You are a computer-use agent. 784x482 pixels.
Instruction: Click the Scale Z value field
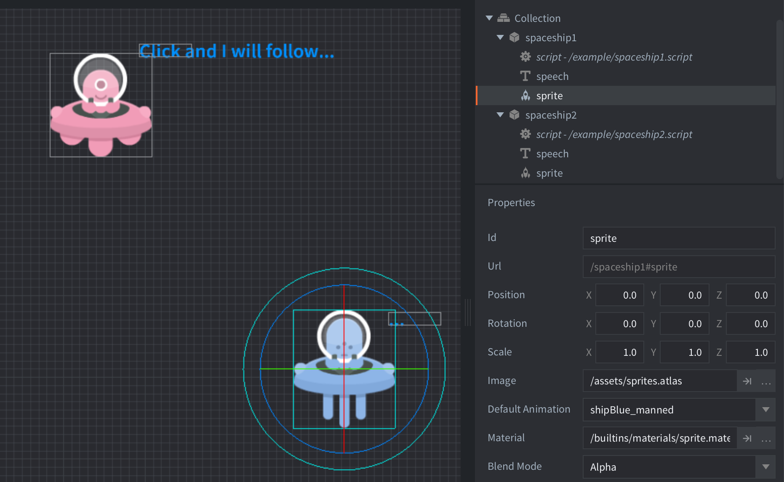[x=751, y=352]
